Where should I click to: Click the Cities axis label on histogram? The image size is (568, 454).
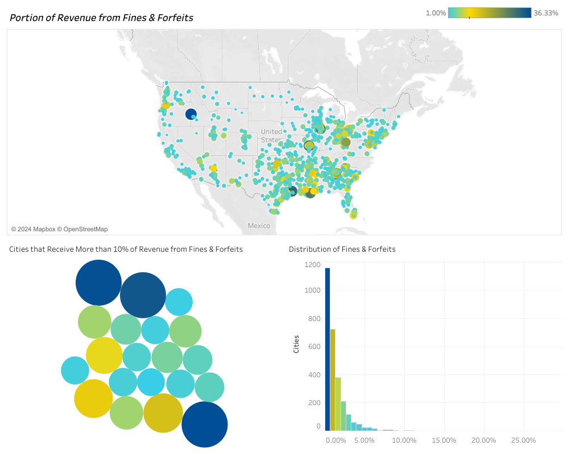click(x=296, y=344)
